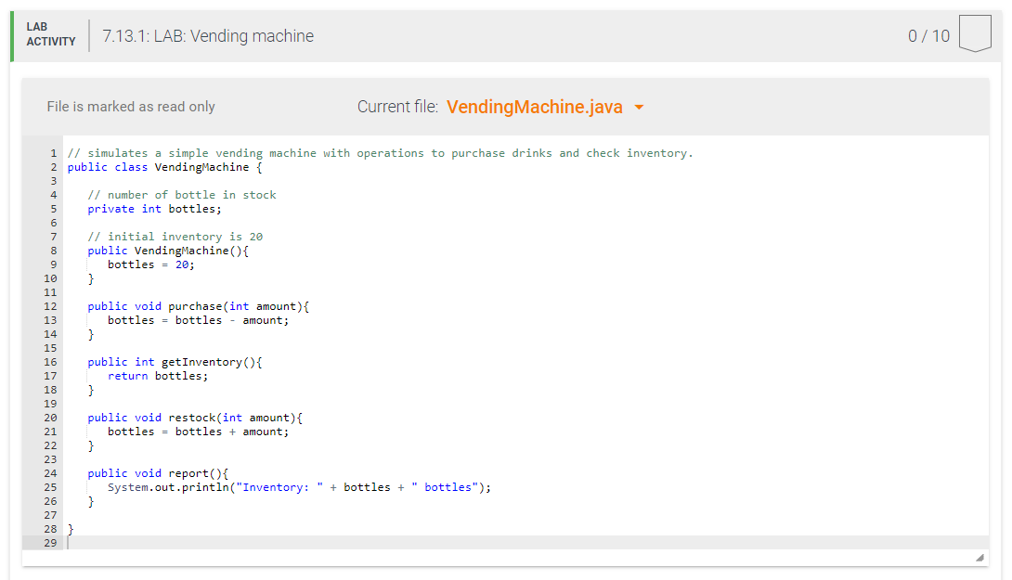This screenshot has width=1012, height=580.
Task: Click the lab completion badge icon
Action: pyautogui.click(x=975, y=33)
